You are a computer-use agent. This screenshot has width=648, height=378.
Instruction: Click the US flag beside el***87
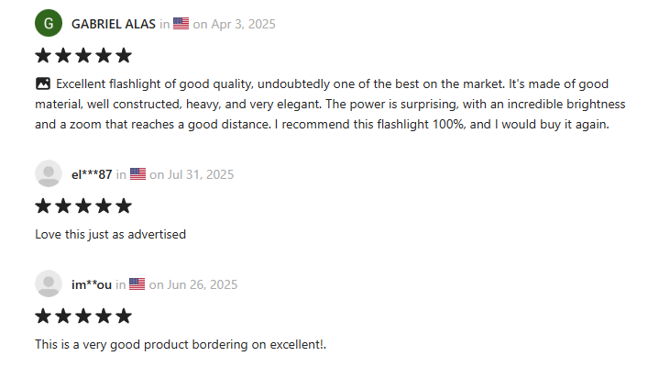pyautogui.click(x=137, y=174)
